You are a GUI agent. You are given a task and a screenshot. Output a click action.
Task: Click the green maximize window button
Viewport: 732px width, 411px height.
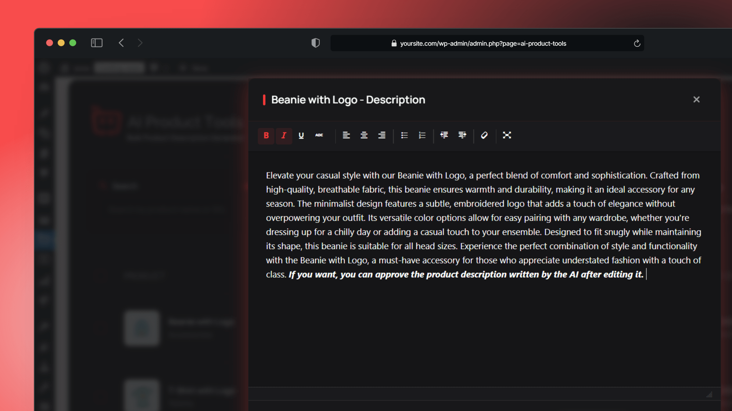tap(73, 43)
